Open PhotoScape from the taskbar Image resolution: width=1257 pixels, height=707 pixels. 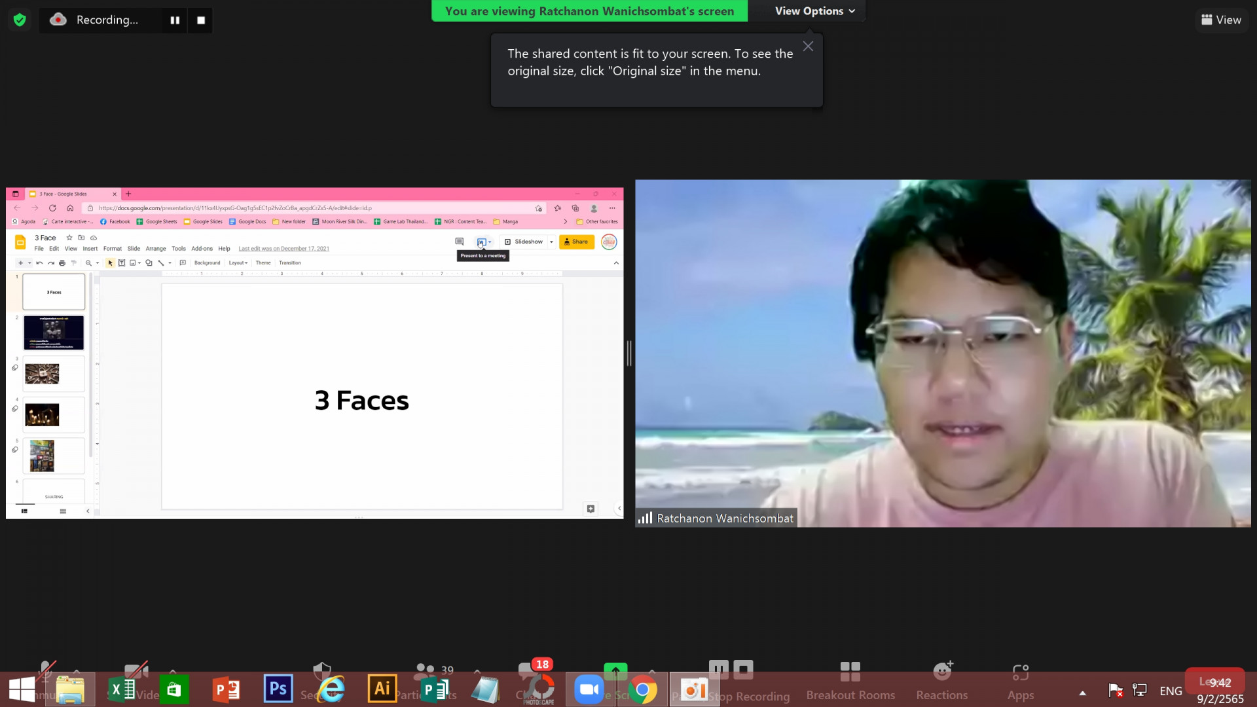point(539,689)
